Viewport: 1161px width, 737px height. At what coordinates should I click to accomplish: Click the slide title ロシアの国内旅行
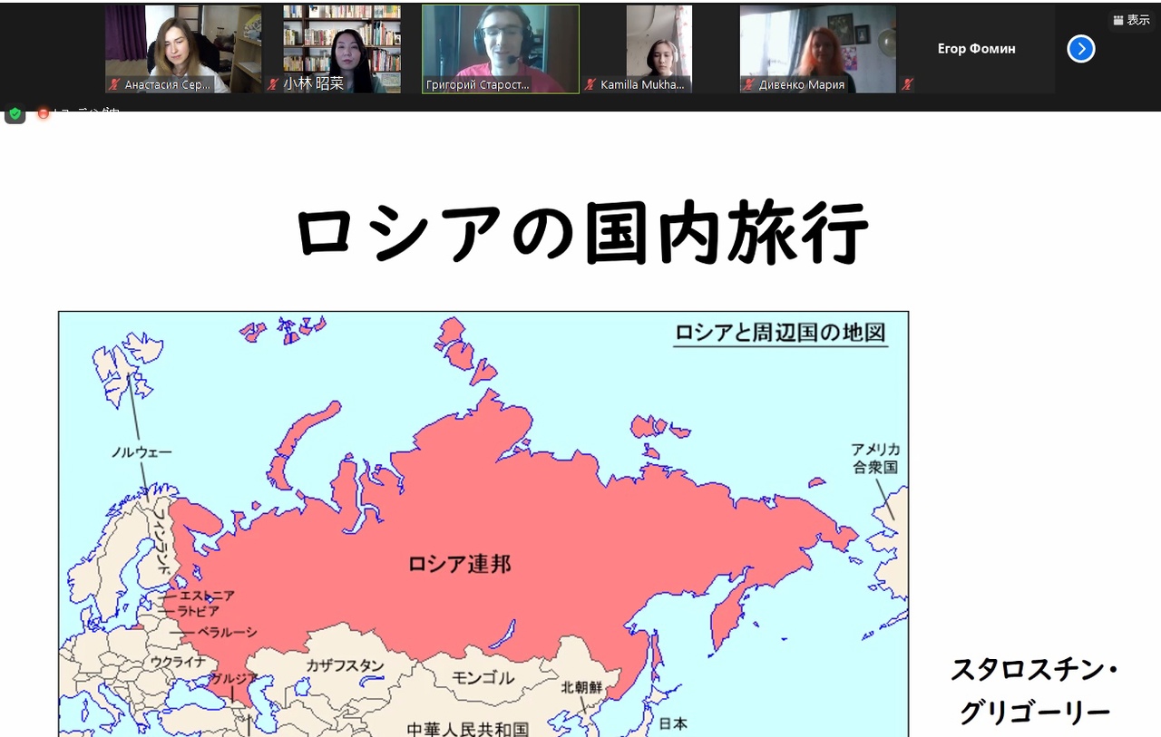[581, 232]
